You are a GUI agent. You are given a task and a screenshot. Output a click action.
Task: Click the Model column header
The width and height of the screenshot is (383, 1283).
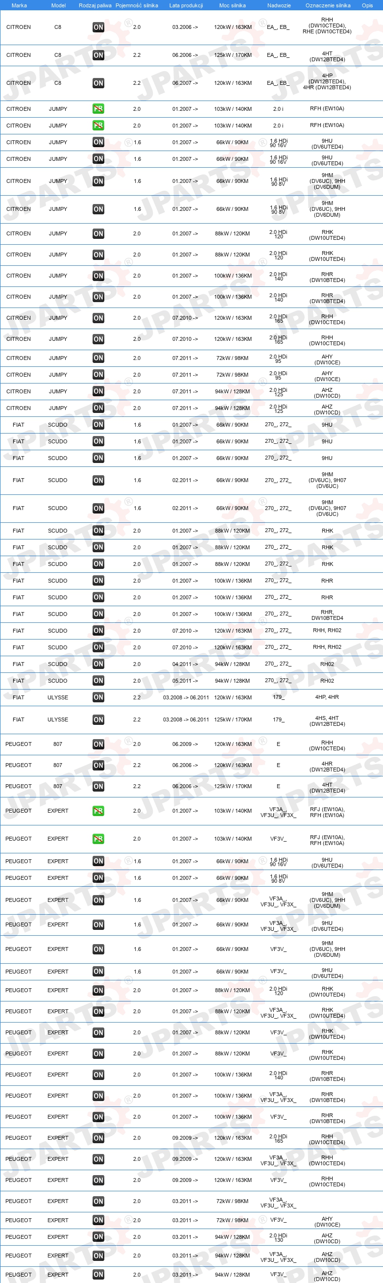[58, 5]
